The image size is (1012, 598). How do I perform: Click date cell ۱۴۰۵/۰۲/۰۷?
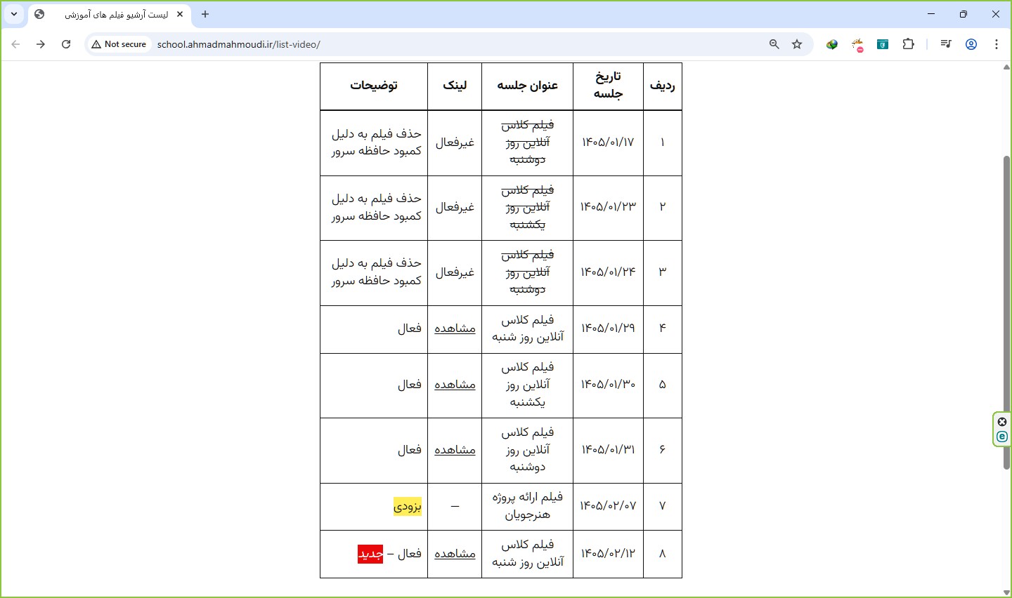coord(608,506)
